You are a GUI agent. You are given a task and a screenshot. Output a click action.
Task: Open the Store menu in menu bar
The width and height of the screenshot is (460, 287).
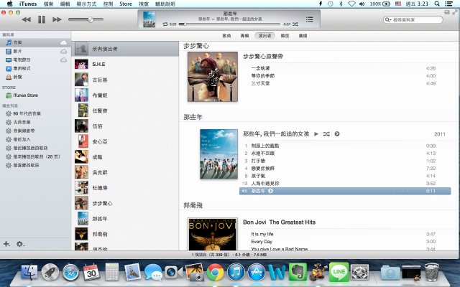coord(126,4)
